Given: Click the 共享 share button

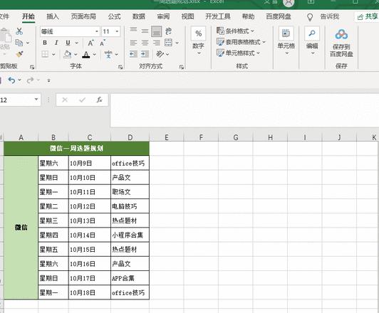Looking at the screenshot, I should pos(368,16).
